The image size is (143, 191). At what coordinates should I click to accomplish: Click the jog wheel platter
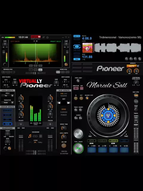108,115
